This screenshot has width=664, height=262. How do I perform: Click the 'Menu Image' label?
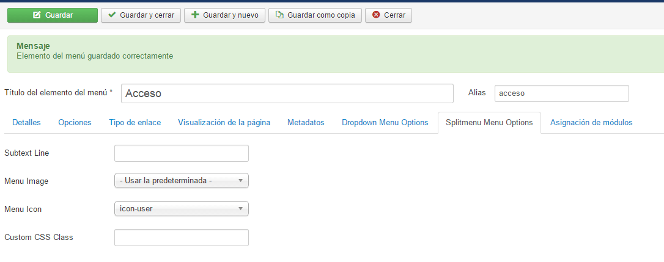coord(26,181)
